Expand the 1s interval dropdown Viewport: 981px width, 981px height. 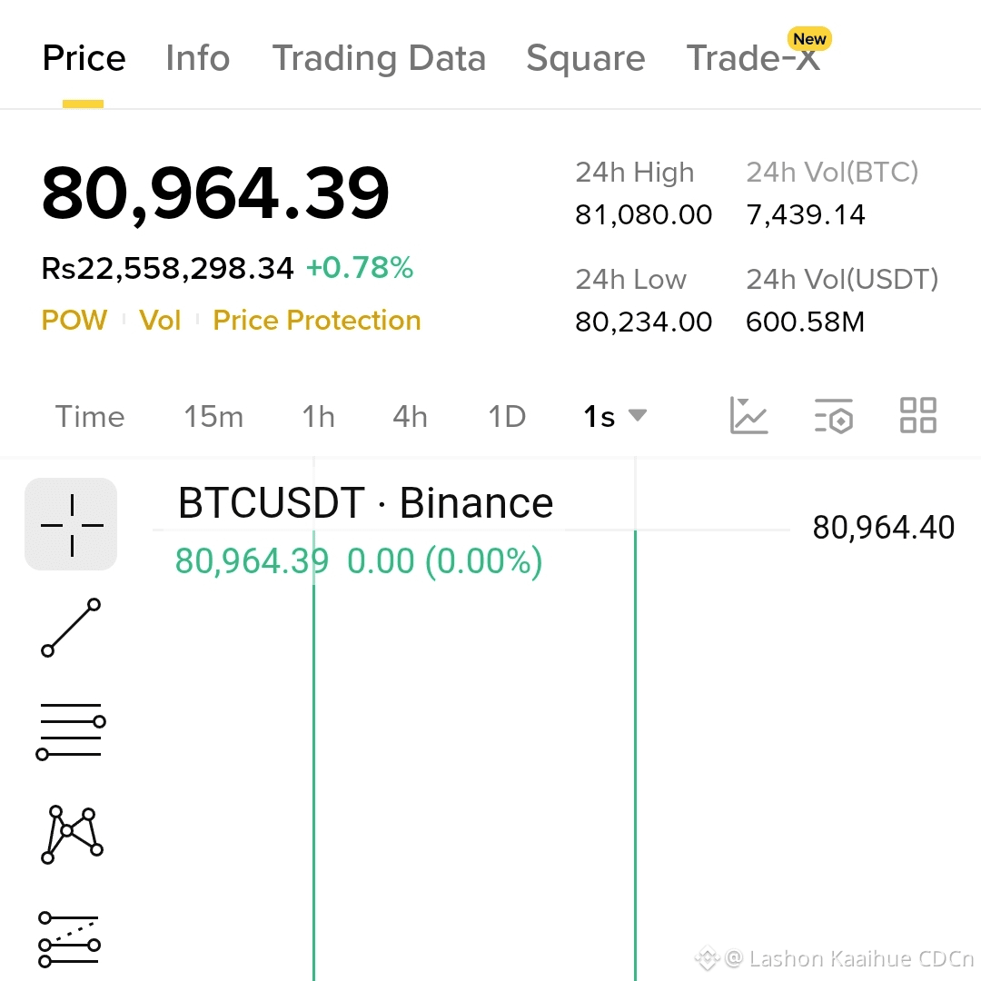(615, 416)
